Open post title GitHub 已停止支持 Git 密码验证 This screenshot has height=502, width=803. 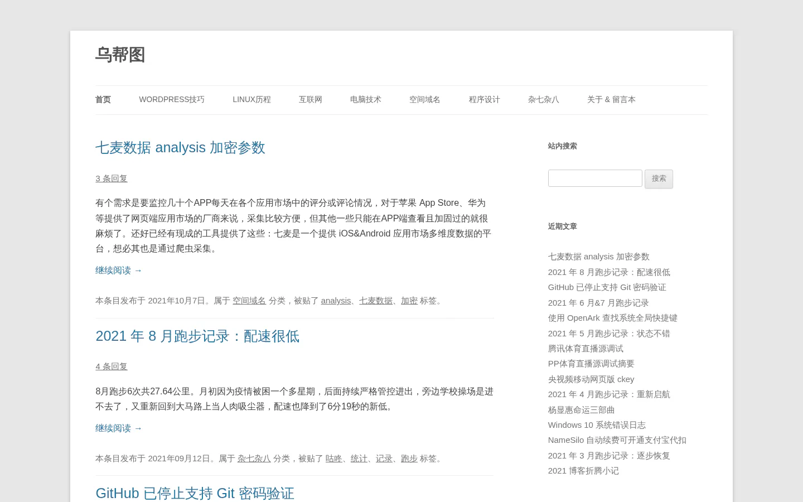pos(195,494)
